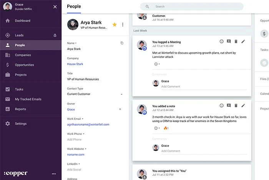269x180 pixels.
Task: Click comment icon on the note card
Action: tap(229, 105)
